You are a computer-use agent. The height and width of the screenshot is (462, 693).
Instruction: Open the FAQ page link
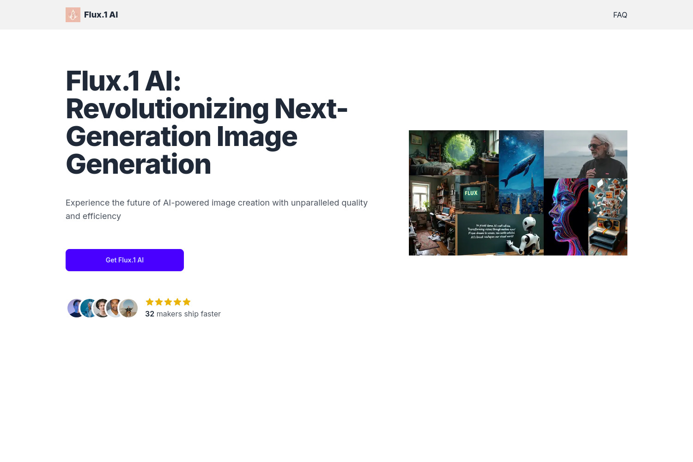(620, 15)
